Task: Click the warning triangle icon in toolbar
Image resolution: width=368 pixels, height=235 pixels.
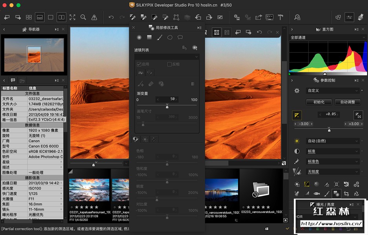Action: pyautogui.click(x=94, y=17)
